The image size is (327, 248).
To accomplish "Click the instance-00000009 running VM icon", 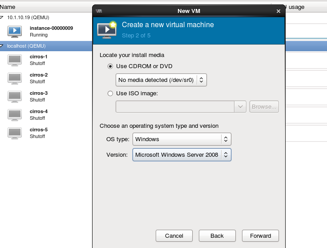I will (15, 31).
